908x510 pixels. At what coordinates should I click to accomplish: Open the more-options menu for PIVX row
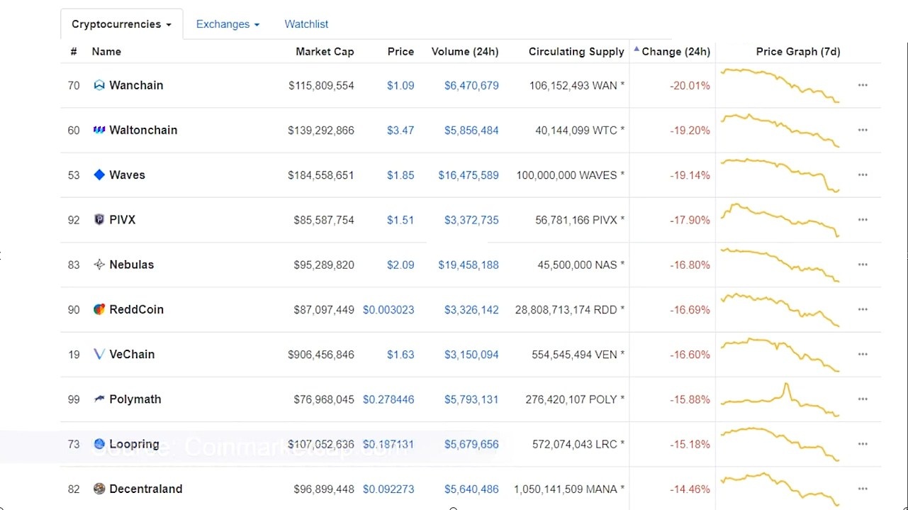pyautogui.click(x=863, y=220)
